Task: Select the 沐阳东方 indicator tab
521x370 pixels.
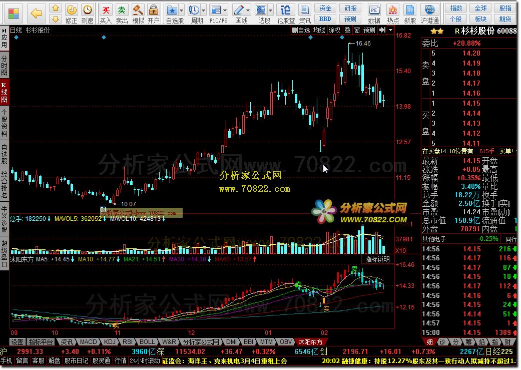Action: (310, 342)
